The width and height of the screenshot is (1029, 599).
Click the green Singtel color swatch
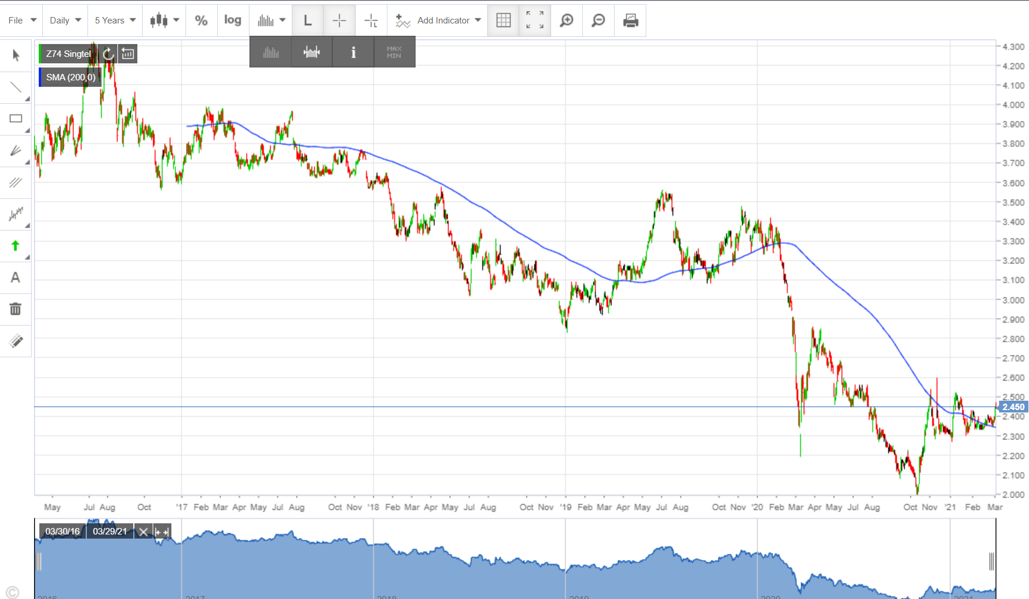point(41,54)
